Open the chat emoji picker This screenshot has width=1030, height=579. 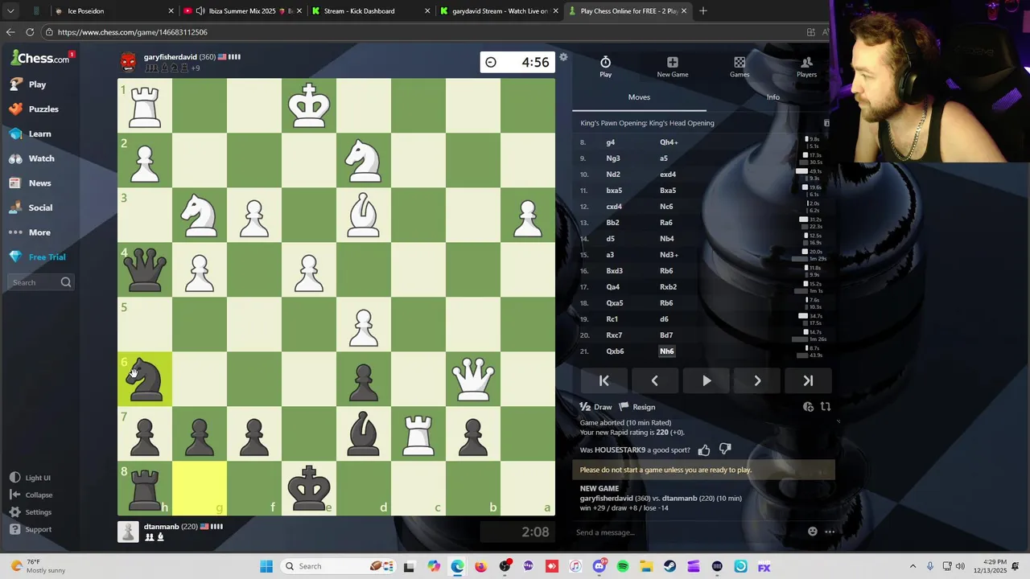pos(813,532)
